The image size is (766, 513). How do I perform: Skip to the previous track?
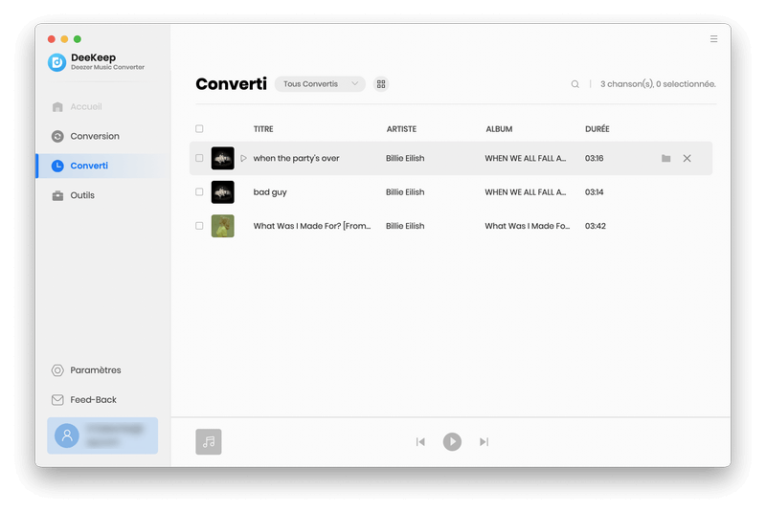pos(420,442)
